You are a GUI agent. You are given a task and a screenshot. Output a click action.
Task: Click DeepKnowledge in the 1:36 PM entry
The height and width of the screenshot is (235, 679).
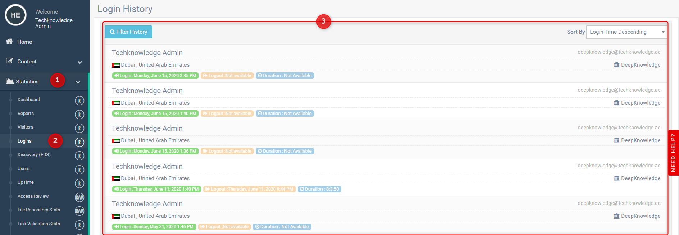pyautogui.click(x=641, y=140)
